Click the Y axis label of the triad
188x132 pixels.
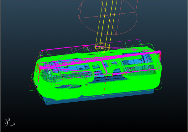[x=6, y=120]
